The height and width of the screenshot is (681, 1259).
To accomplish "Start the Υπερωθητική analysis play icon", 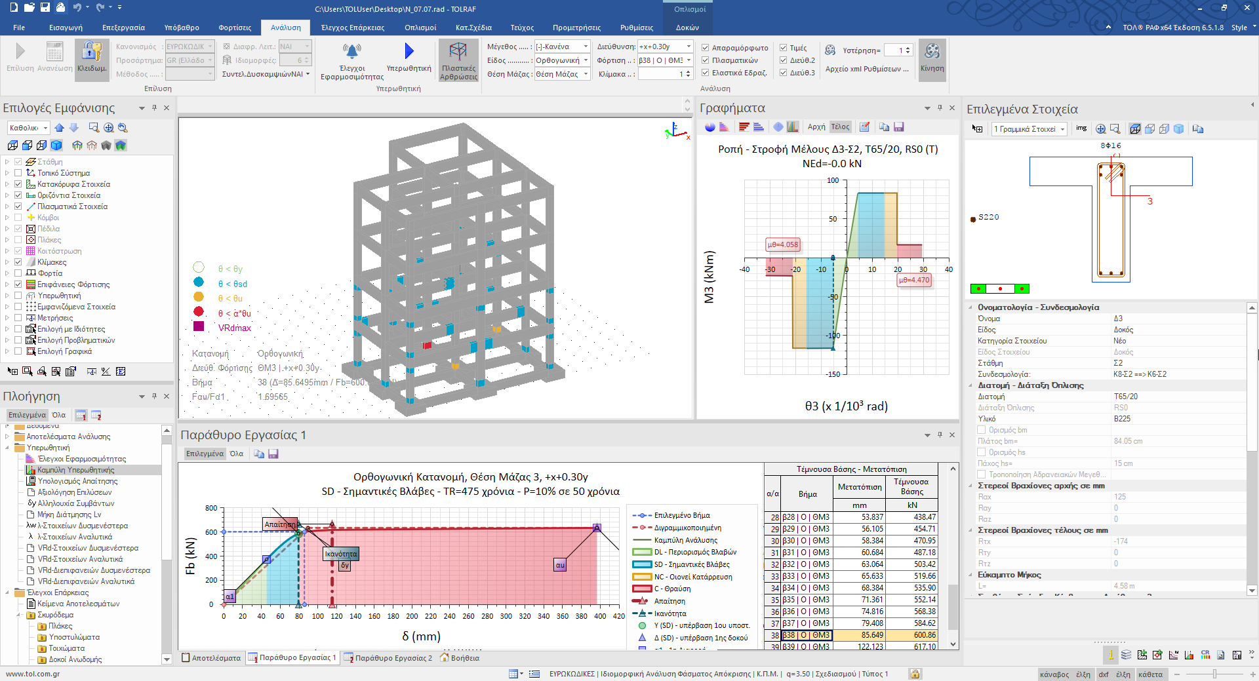I will [409, 51].
